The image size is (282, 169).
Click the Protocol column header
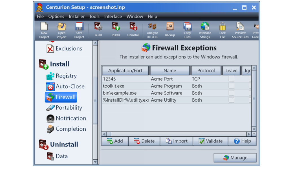tap(206, 71)
